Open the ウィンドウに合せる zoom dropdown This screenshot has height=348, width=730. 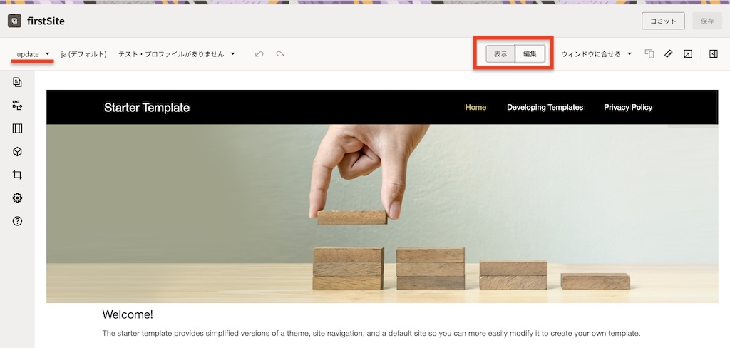click(596, 54)
